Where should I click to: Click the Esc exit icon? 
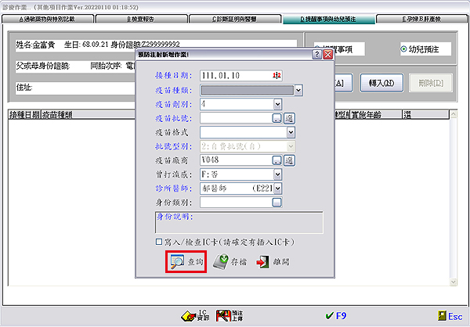(x=443, y=316)
